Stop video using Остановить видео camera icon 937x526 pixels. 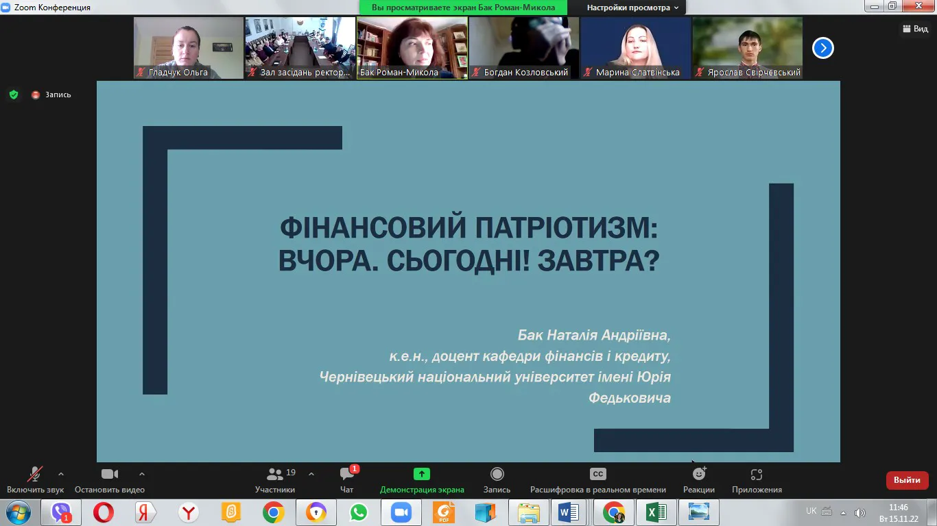(110, 474)
